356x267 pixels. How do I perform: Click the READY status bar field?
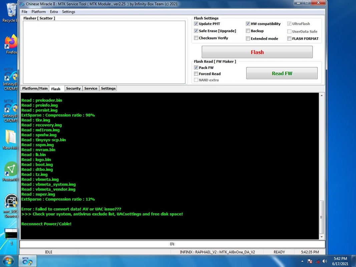click(x=279, y=252)
